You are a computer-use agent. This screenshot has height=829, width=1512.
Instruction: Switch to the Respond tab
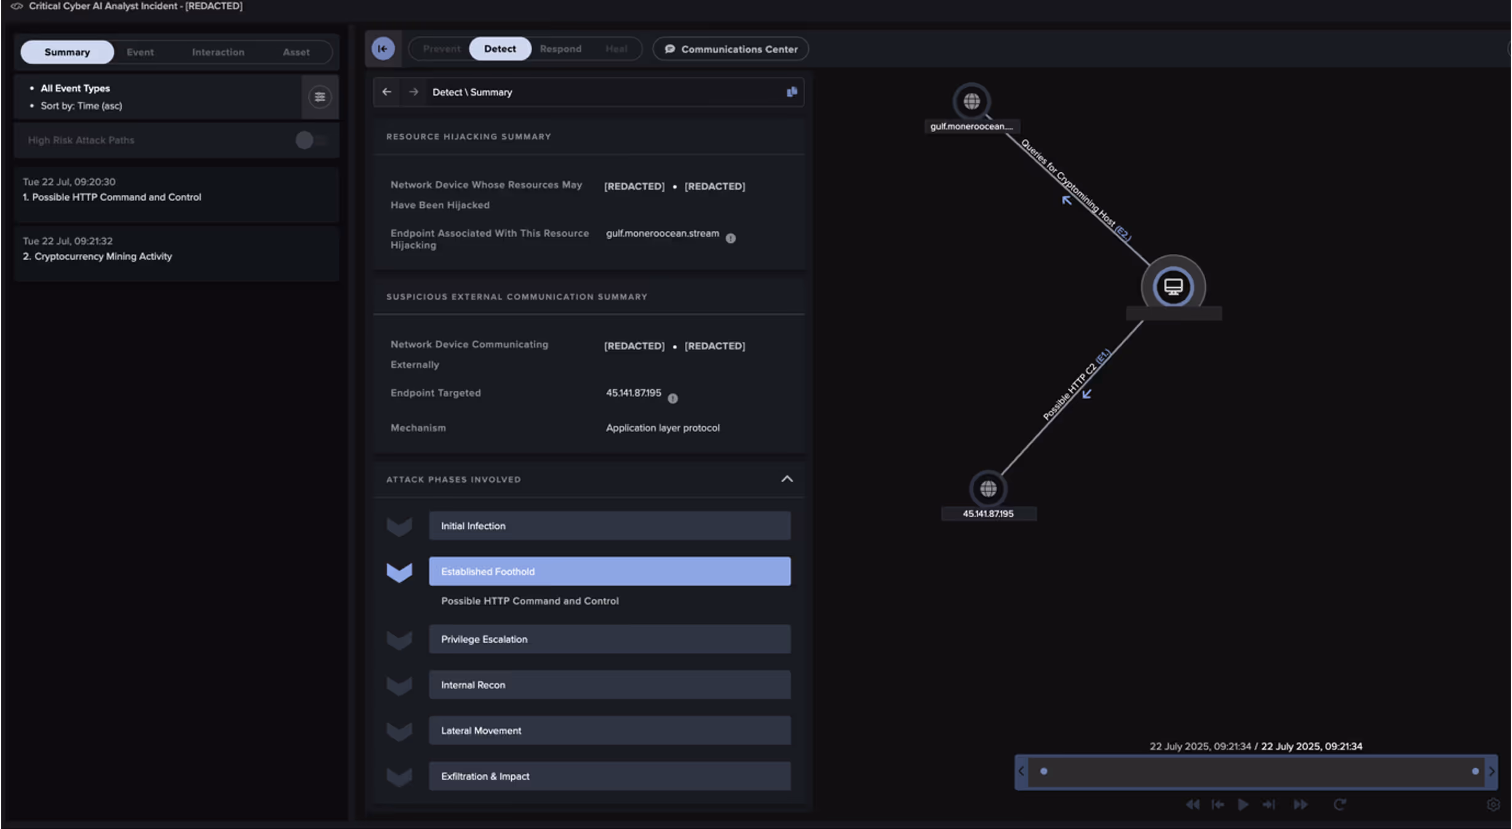tap(560, 49)
